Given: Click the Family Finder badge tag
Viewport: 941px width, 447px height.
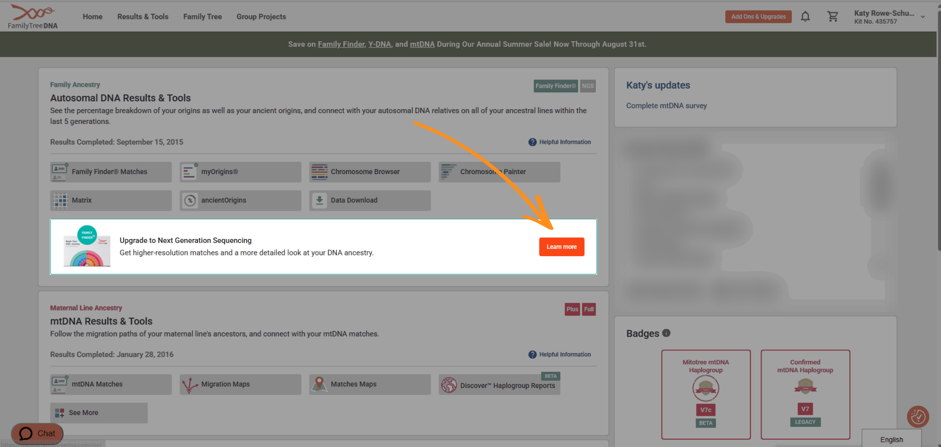Looking at the screenshot, I should (x=556, y=86).
